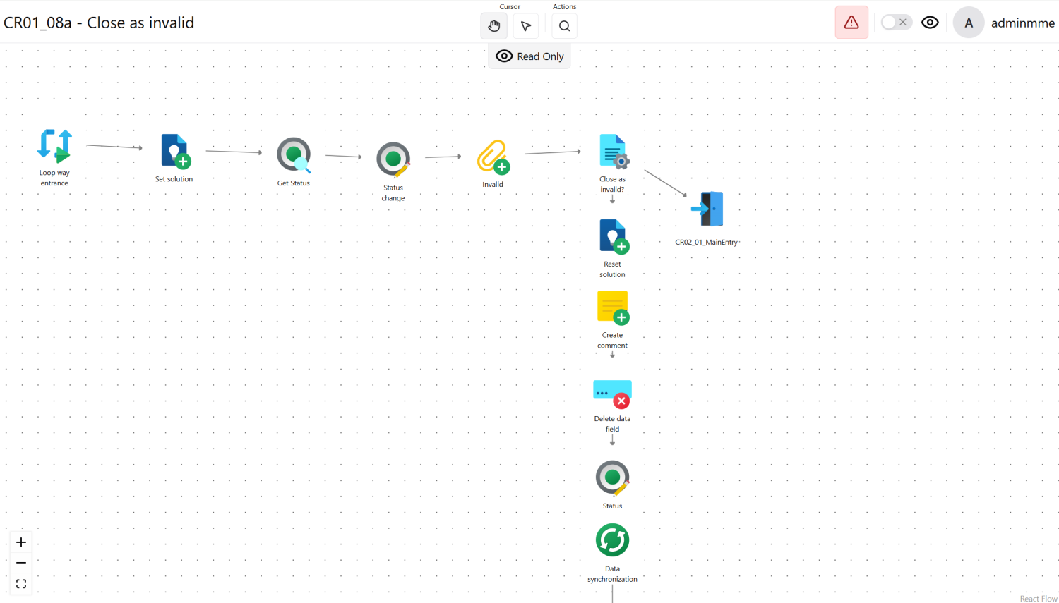The height and width of the screenshot is (603, 1059).
Task: Select the Data synchronization node icon
Action: tap(612, 541)
